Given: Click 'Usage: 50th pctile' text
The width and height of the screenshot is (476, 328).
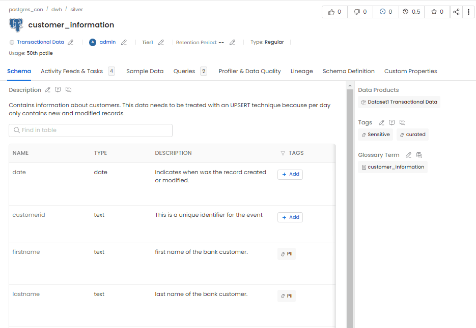Looking at the screenshot, I should [x=31, y=53].
